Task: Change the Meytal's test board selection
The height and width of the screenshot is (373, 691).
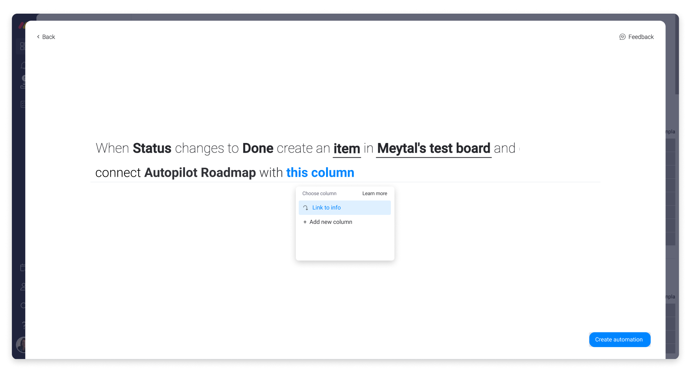Action: click(434, 148)
